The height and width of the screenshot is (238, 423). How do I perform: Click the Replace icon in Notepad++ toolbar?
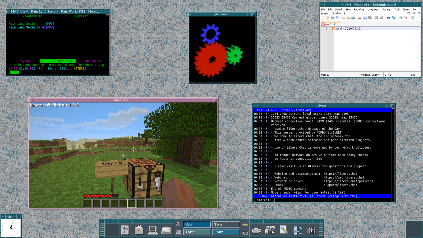[394, 18]
